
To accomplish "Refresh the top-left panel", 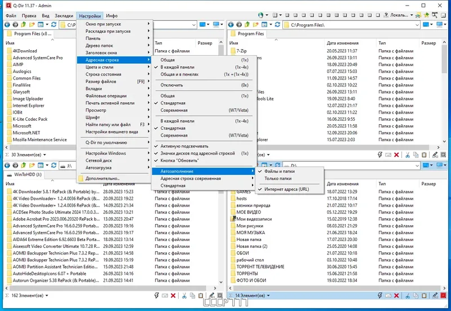I will point(54,25).
